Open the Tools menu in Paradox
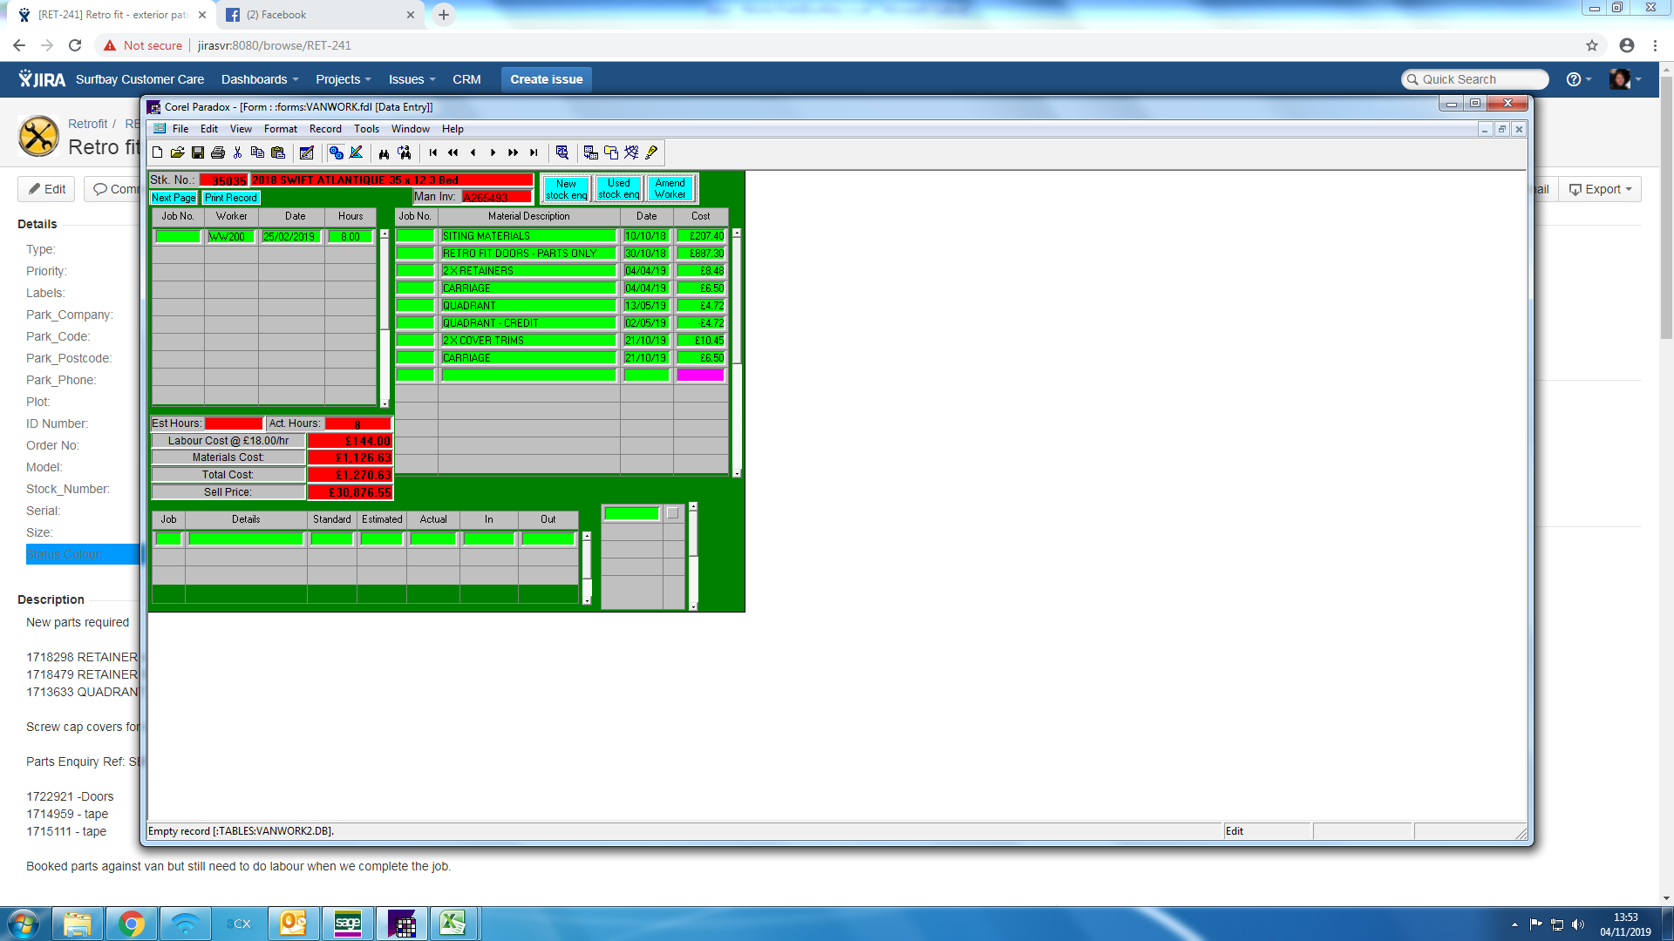 pos(366,129)
